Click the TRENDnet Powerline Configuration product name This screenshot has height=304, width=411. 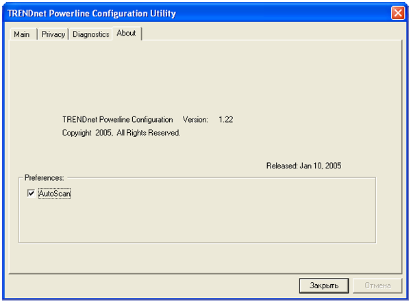click(x=117, y=120)
